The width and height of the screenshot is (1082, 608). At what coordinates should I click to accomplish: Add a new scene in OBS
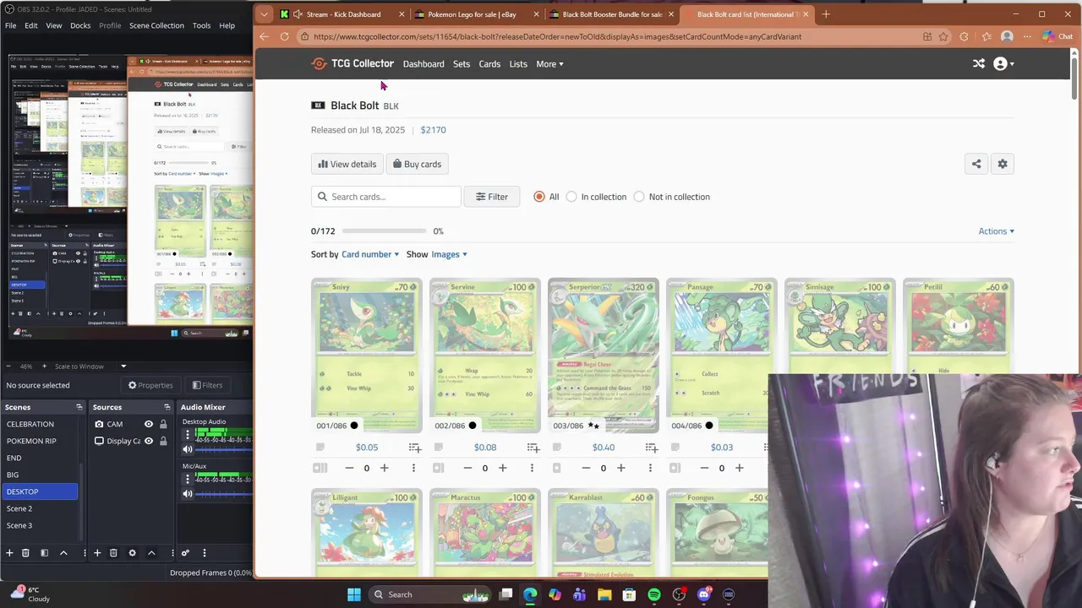(x=9, y=553)
